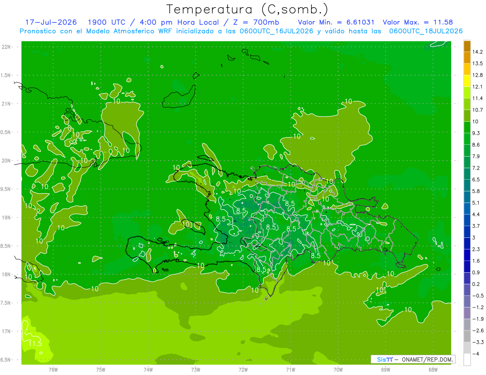Click the "75W" longitude axis label

click(101, 370)
